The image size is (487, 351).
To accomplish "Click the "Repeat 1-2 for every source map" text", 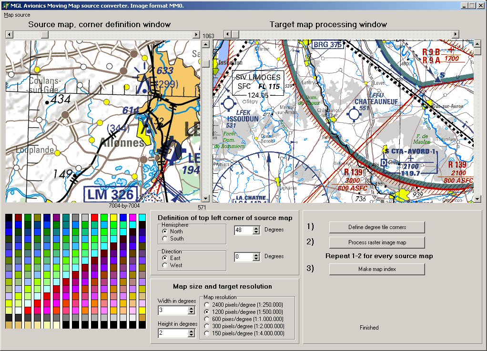I will [379, 256].
